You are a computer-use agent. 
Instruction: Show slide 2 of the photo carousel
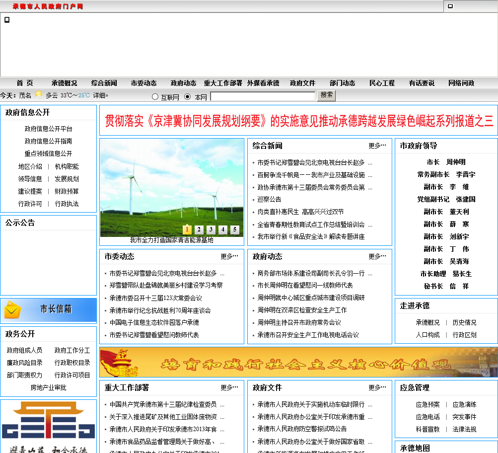tap(199, 229)
